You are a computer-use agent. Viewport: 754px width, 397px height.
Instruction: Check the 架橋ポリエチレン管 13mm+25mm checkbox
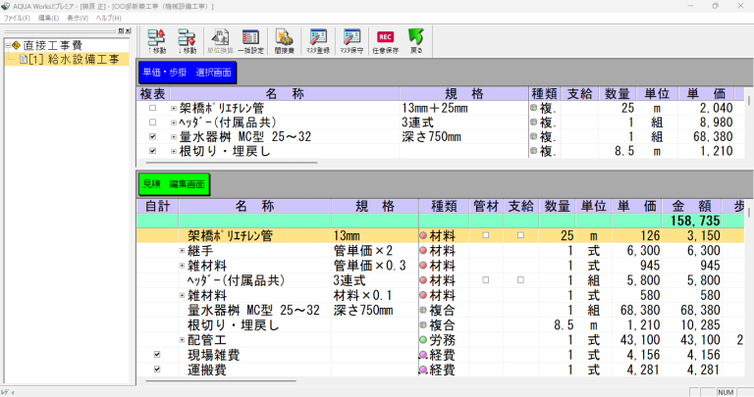click(x=152, y=108)
